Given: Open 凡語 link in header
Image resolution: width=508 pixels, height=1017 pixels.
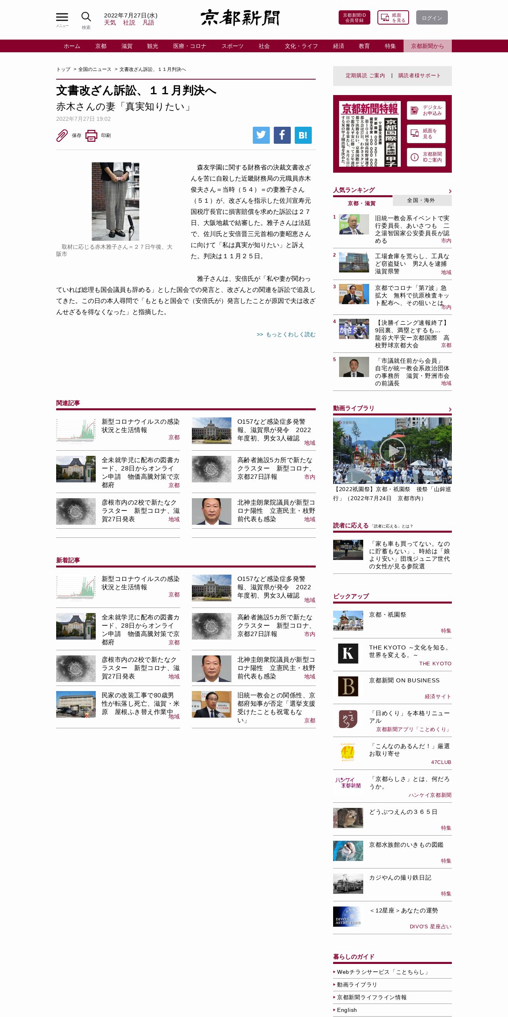Looking at the screenshot, I should click(148, 23).
